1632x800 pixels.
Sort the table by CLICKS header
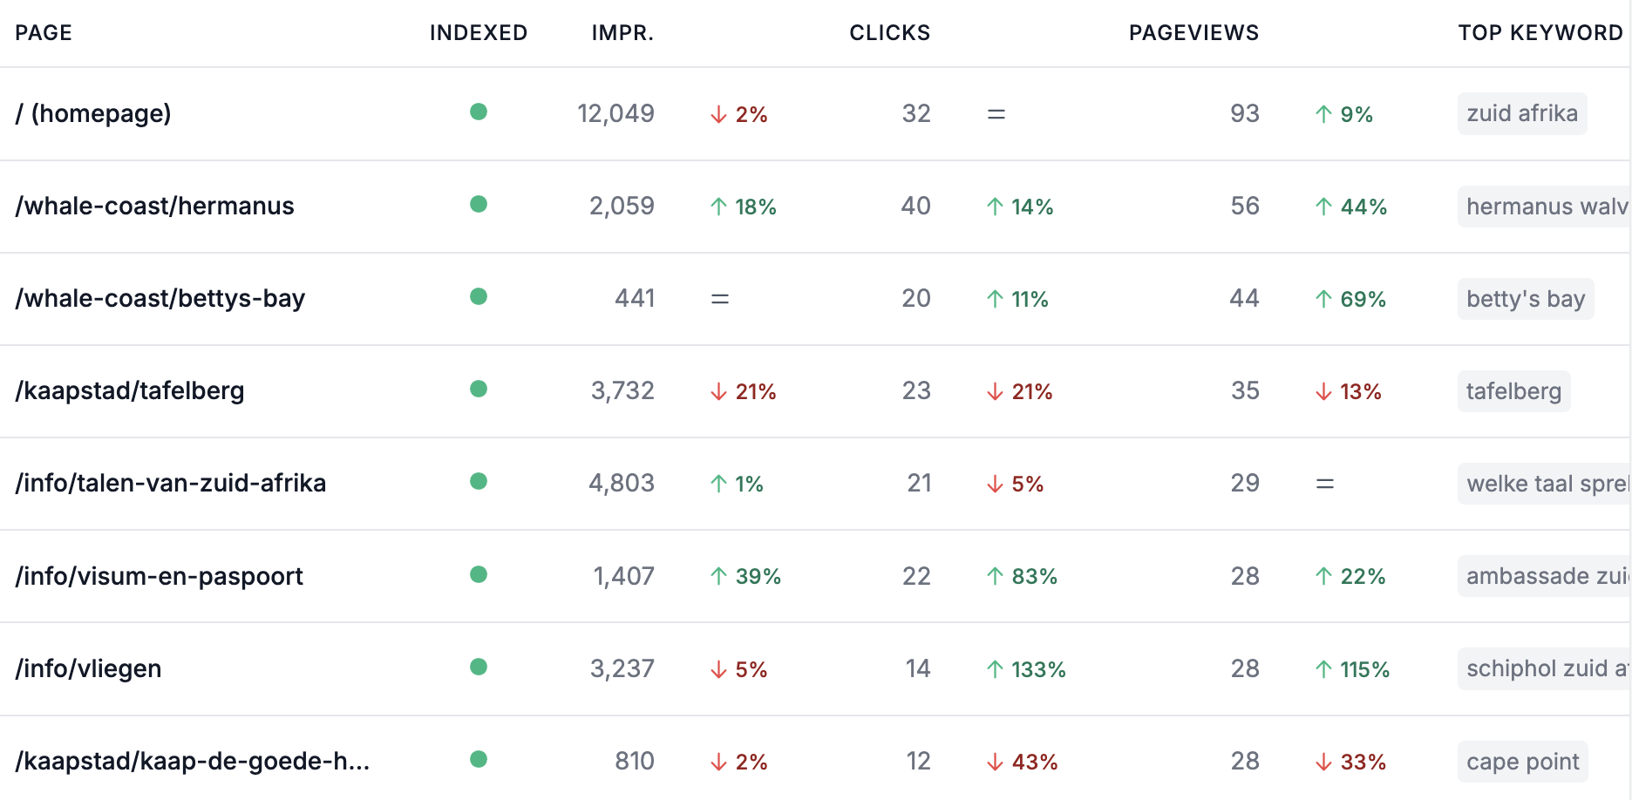890,33
